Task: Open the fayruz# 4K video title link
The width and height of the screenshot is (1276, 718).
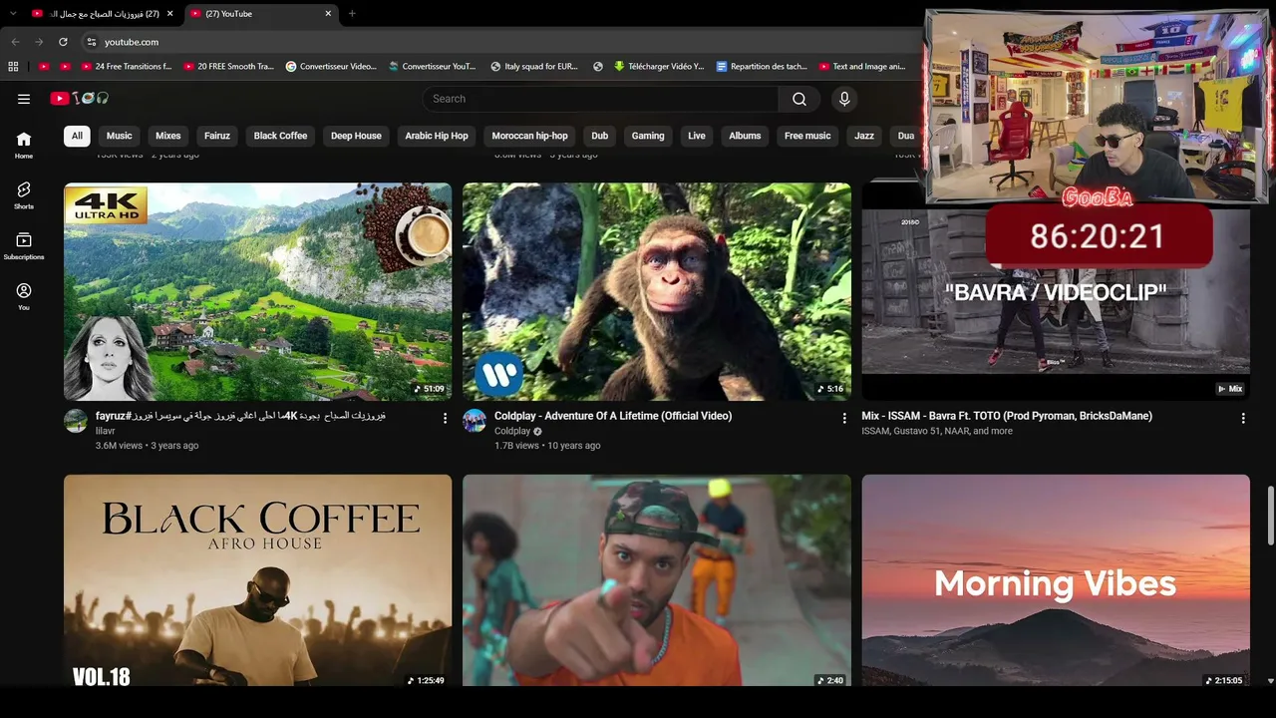Action: [x=240, y=416]
